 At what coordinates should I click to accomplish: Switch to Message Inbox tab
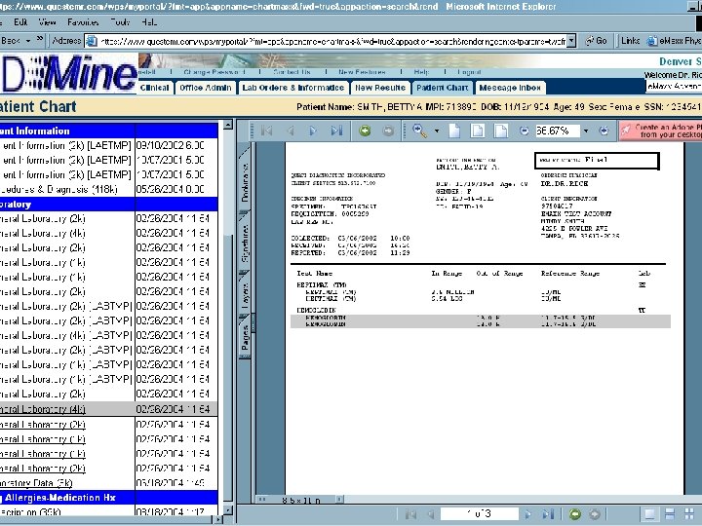tap(512, 88)
